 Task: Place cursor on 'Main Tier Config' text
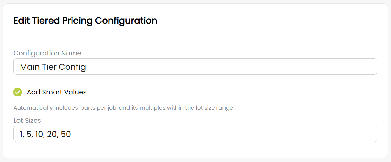[53, 67]
